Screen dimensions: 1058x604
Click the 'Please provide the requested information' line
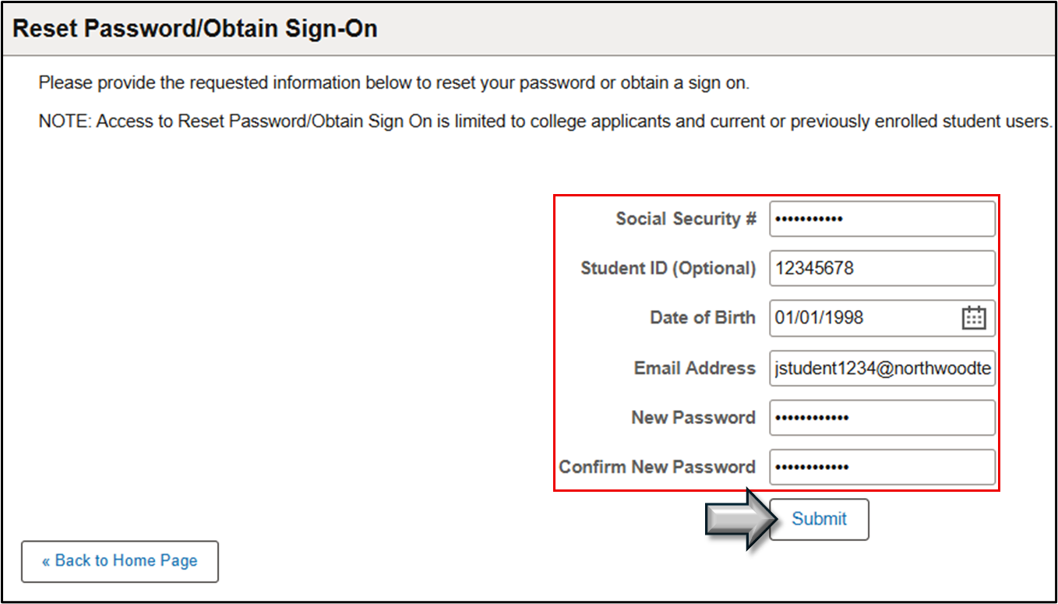coord(394,83)
